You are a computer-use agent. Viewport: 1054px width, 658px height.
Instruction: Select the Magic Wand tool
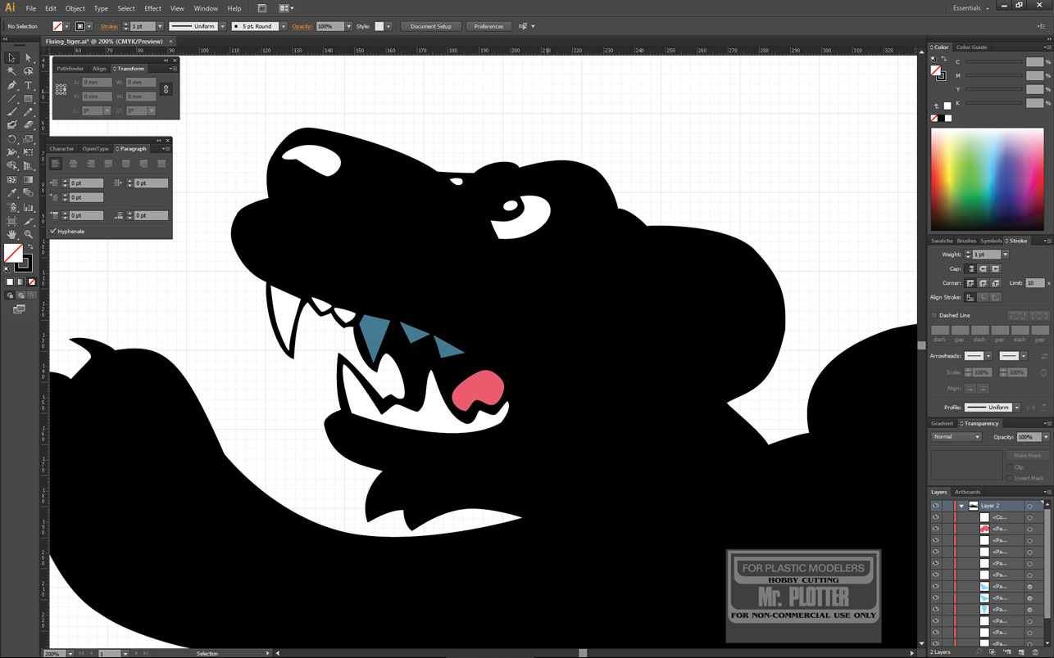11,72
